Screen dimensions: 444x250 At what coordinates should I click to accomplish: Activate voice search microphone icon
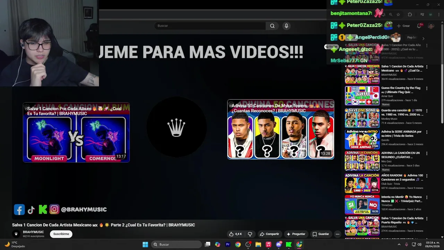[286, 26]
